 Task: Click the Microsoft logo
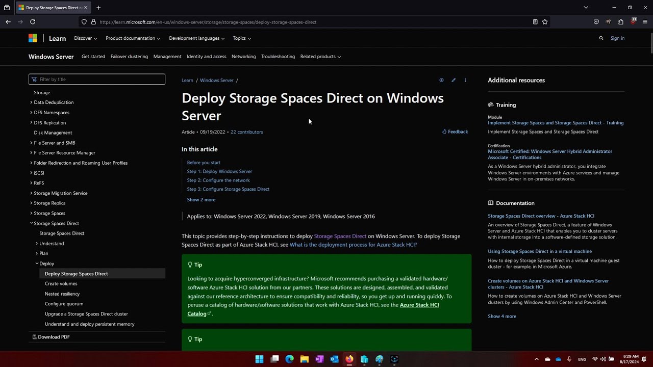33,38
